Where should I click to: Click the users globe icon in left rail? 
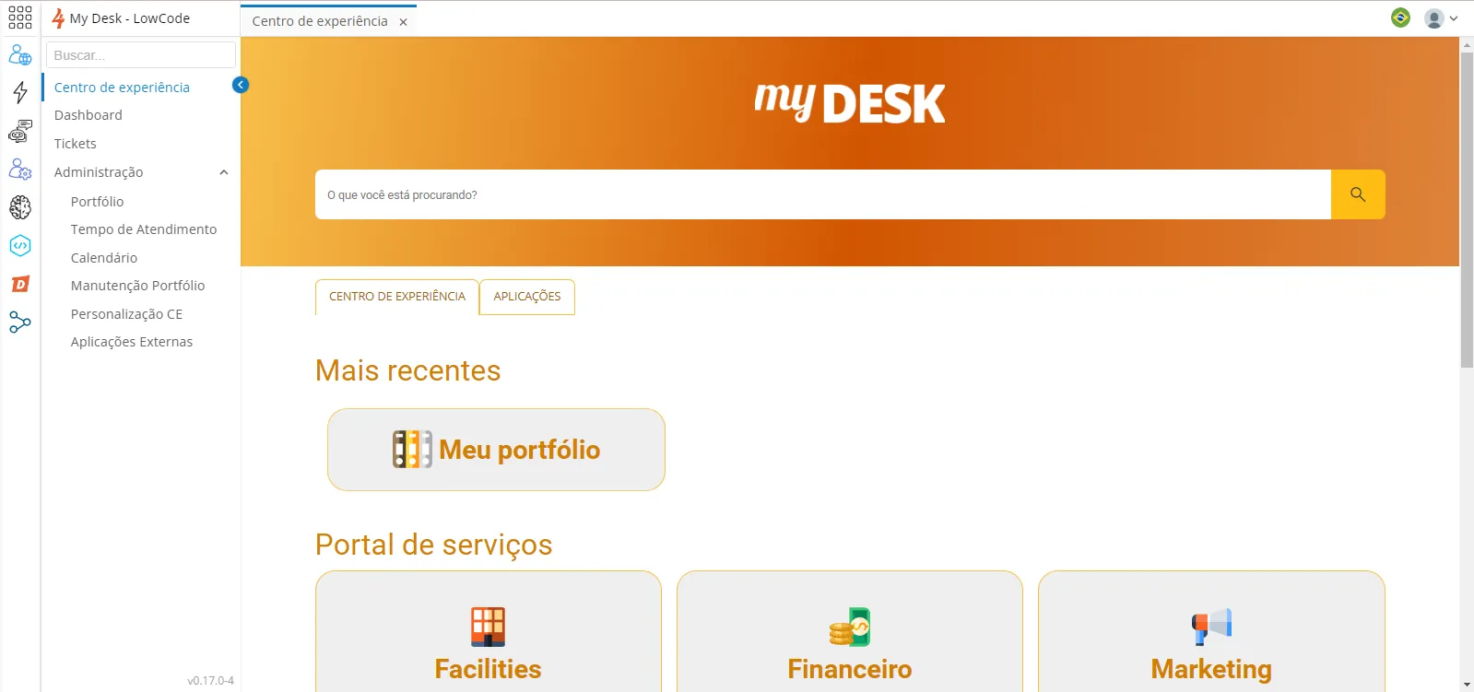click(20, 56)
